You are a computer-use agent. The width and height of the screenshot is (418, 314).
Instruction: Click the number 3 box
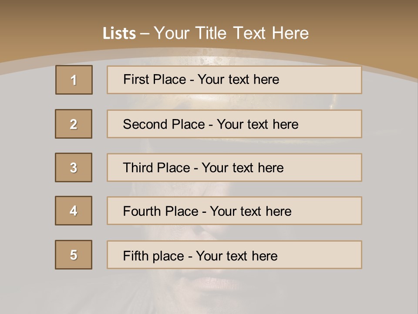click(x=74, y=167)
